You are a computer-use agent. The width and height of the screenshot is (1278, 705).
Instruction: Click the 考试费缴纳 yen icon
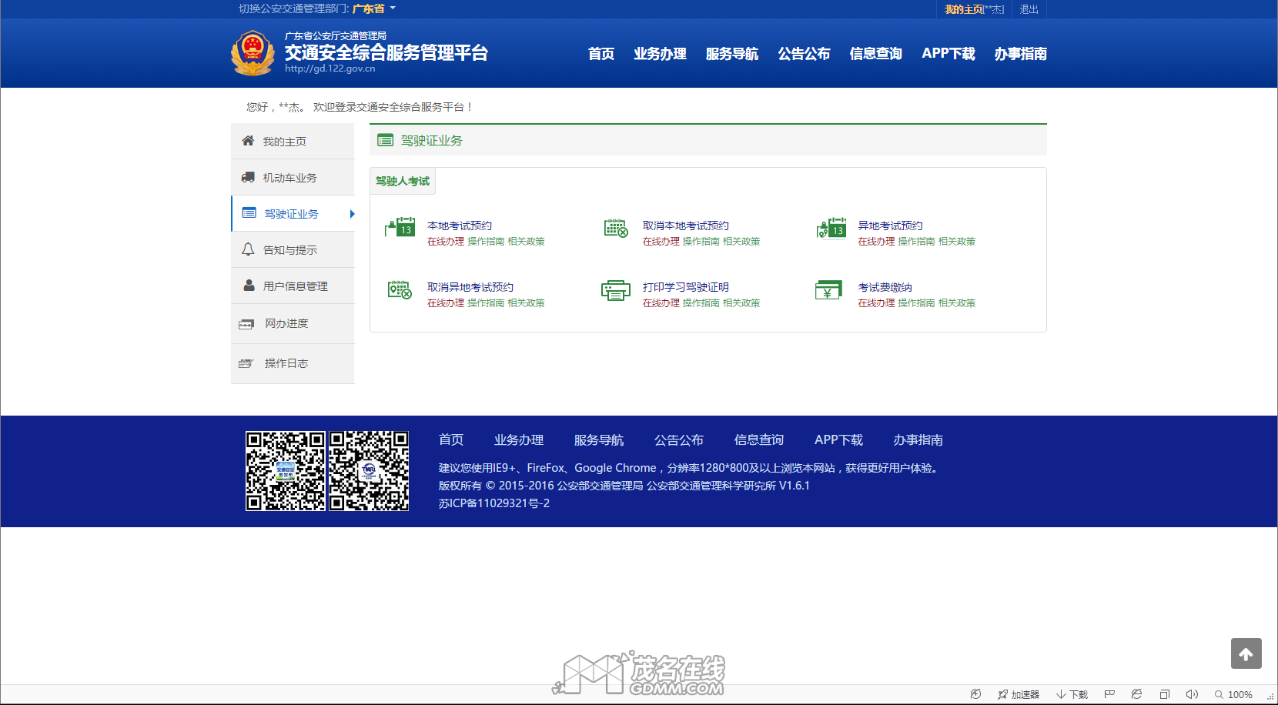(x=828, y=289)
